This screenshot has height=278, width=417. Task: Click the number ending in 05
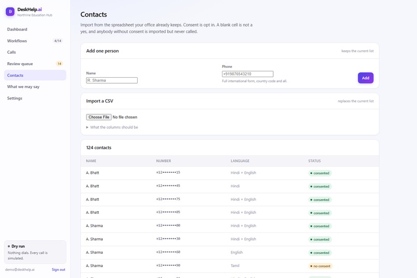168,212
